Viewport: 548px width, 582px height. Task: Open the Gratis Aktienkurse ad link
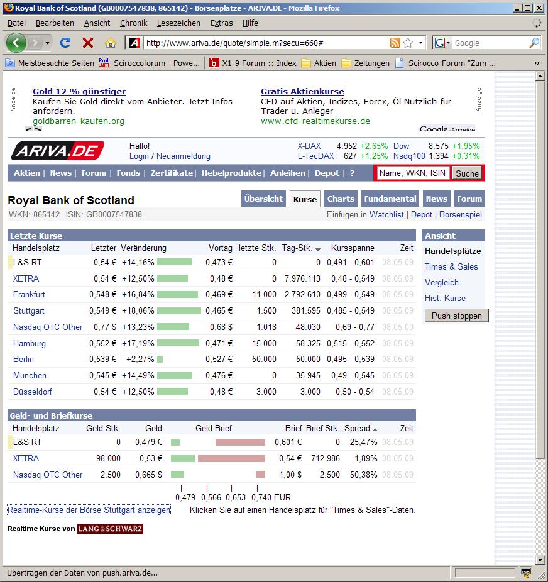coord(302,91)
